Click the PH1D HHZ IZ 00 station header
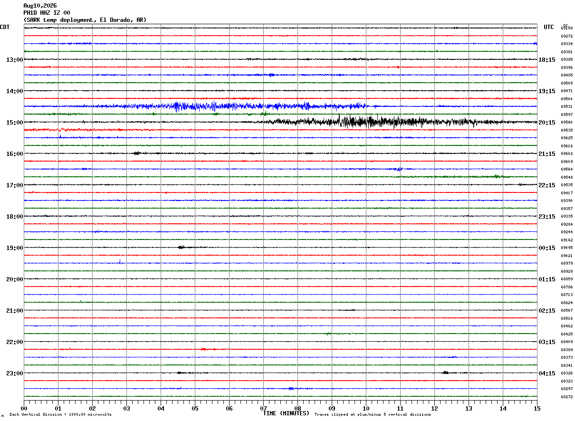The height and width of the screenshot is (421, 575). pyautogui.click(x=47, y=13)
